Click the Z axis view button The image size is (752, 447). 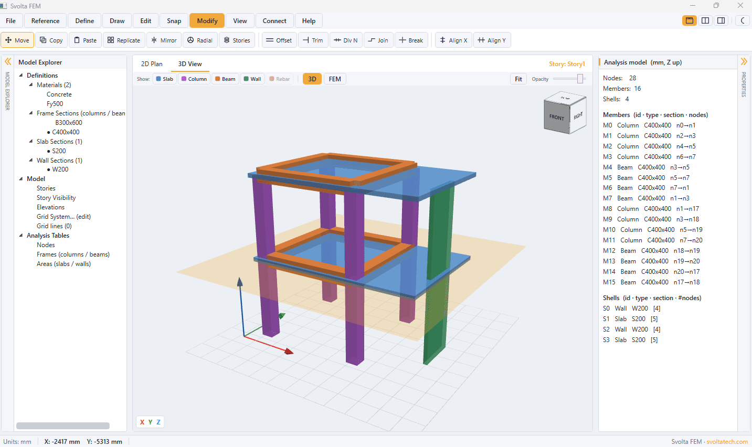pyautogui.click(x=158, y=422)
